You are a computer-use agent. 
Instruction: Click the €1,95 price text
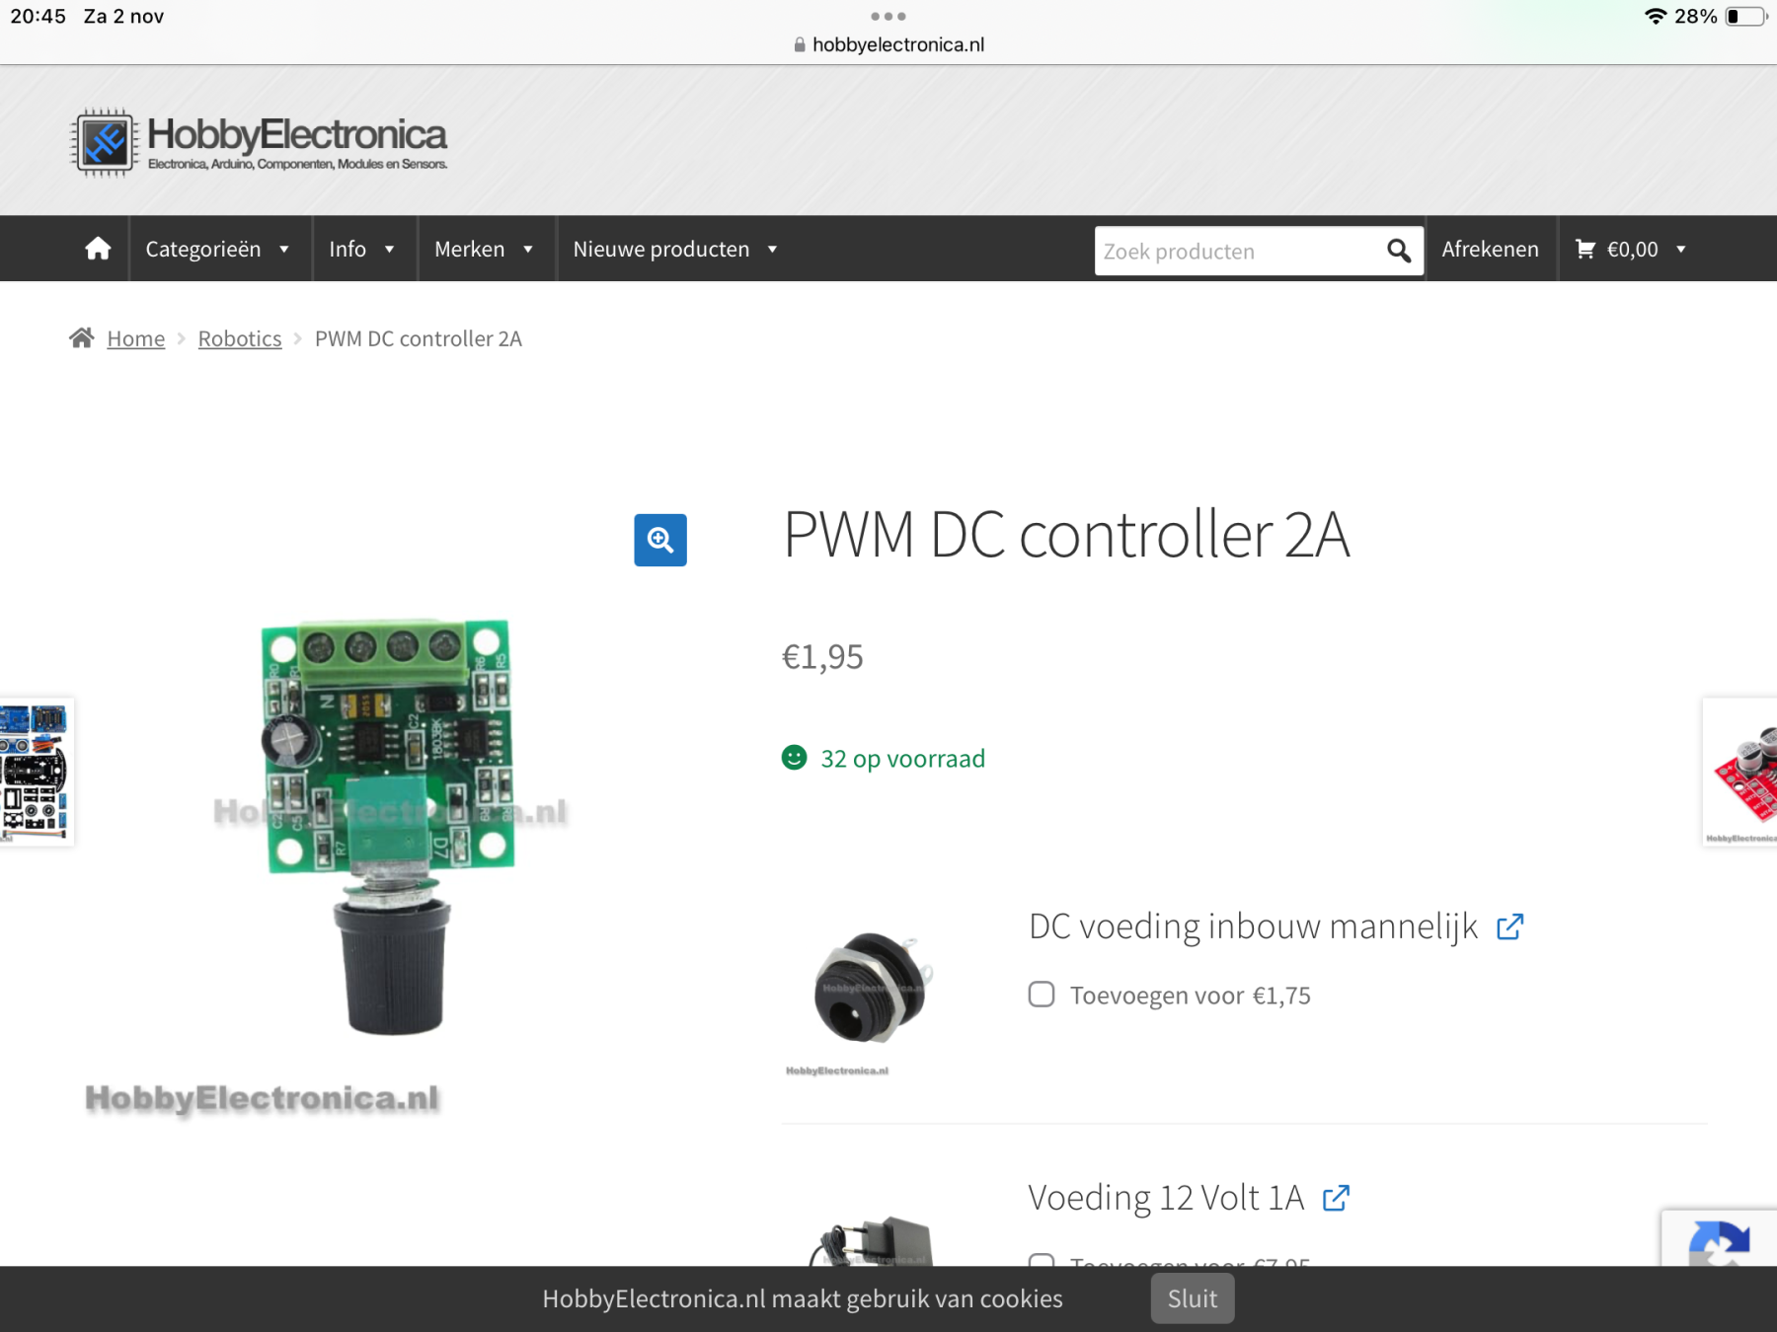pyautogui.click(x=822, y=656)
